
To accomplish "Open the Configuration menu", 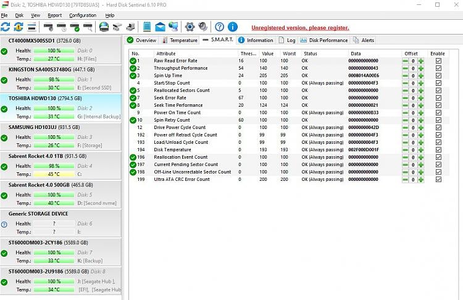I will tap(83, 15).
